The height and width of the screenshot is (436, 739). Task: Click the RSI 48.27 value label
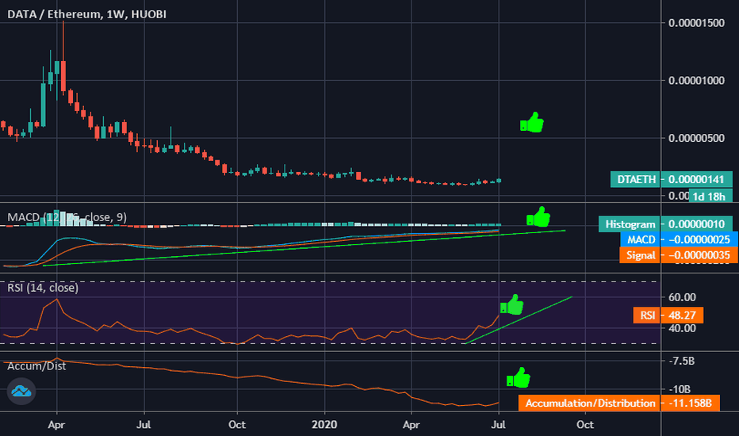click(x=668, y=315)
